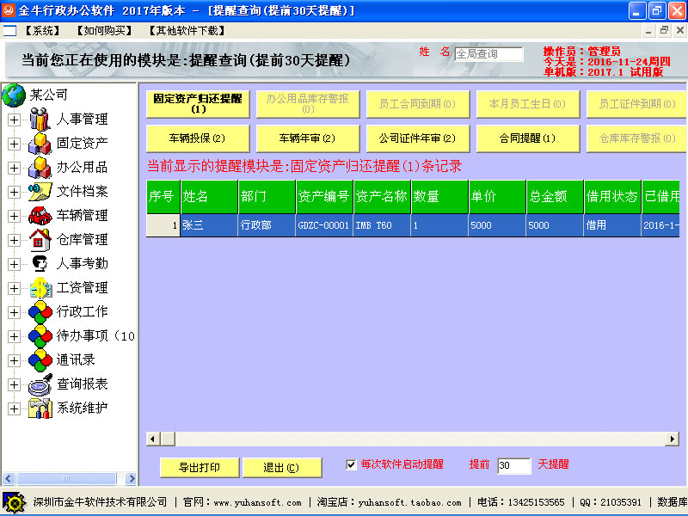Click the 全局查询 name search field
Viewport: 688px width, 516px height.
(488, 54)
